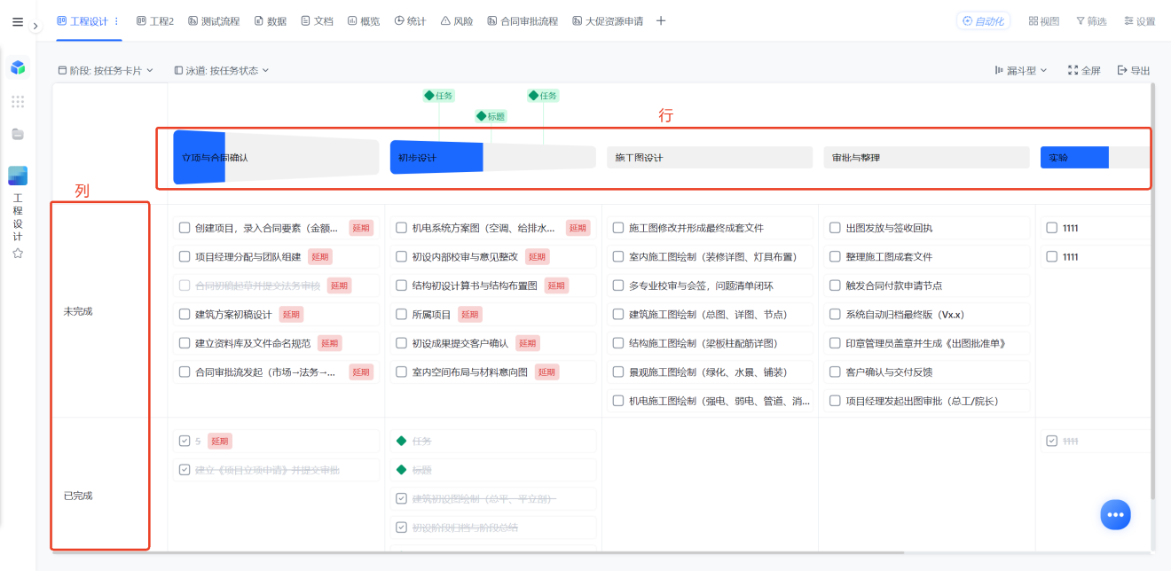Select the blue cube app icon
Viewport: 1171px width, 571px height.
point(18,67)
